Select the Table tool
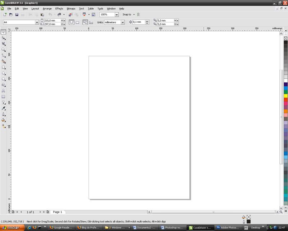This screenshot has width=288, height=231. 4,97
